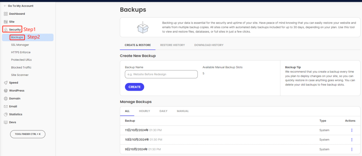Focus the Backup Name text field
This screenshot has height=156, width=362.
tap(161, 74)
